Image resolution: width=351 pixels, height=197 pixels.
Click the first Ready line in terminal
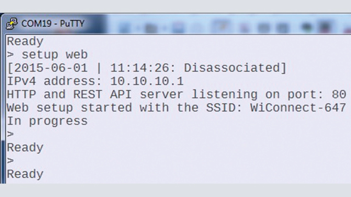coord(25,42)
